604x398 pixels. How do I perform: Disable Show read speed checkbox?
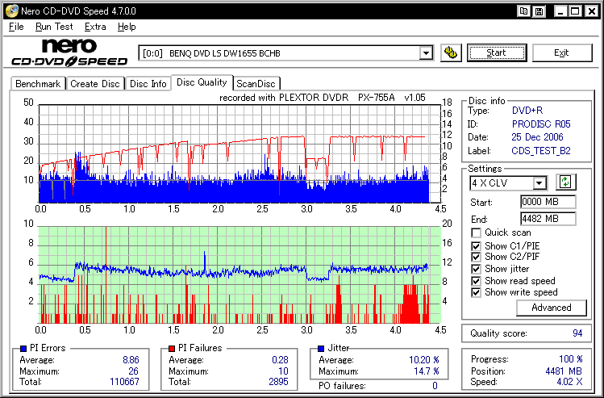point(476,281)
